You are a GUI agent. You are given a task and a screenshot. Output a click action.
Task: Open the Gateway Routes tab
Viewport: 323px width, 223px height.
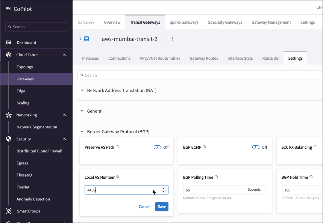point(204,58)
